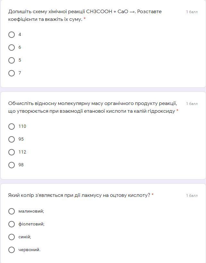Select answer 4 for the CH3COOH + CaO question
This screenshot has height=263, width=206.
[12, 35]
